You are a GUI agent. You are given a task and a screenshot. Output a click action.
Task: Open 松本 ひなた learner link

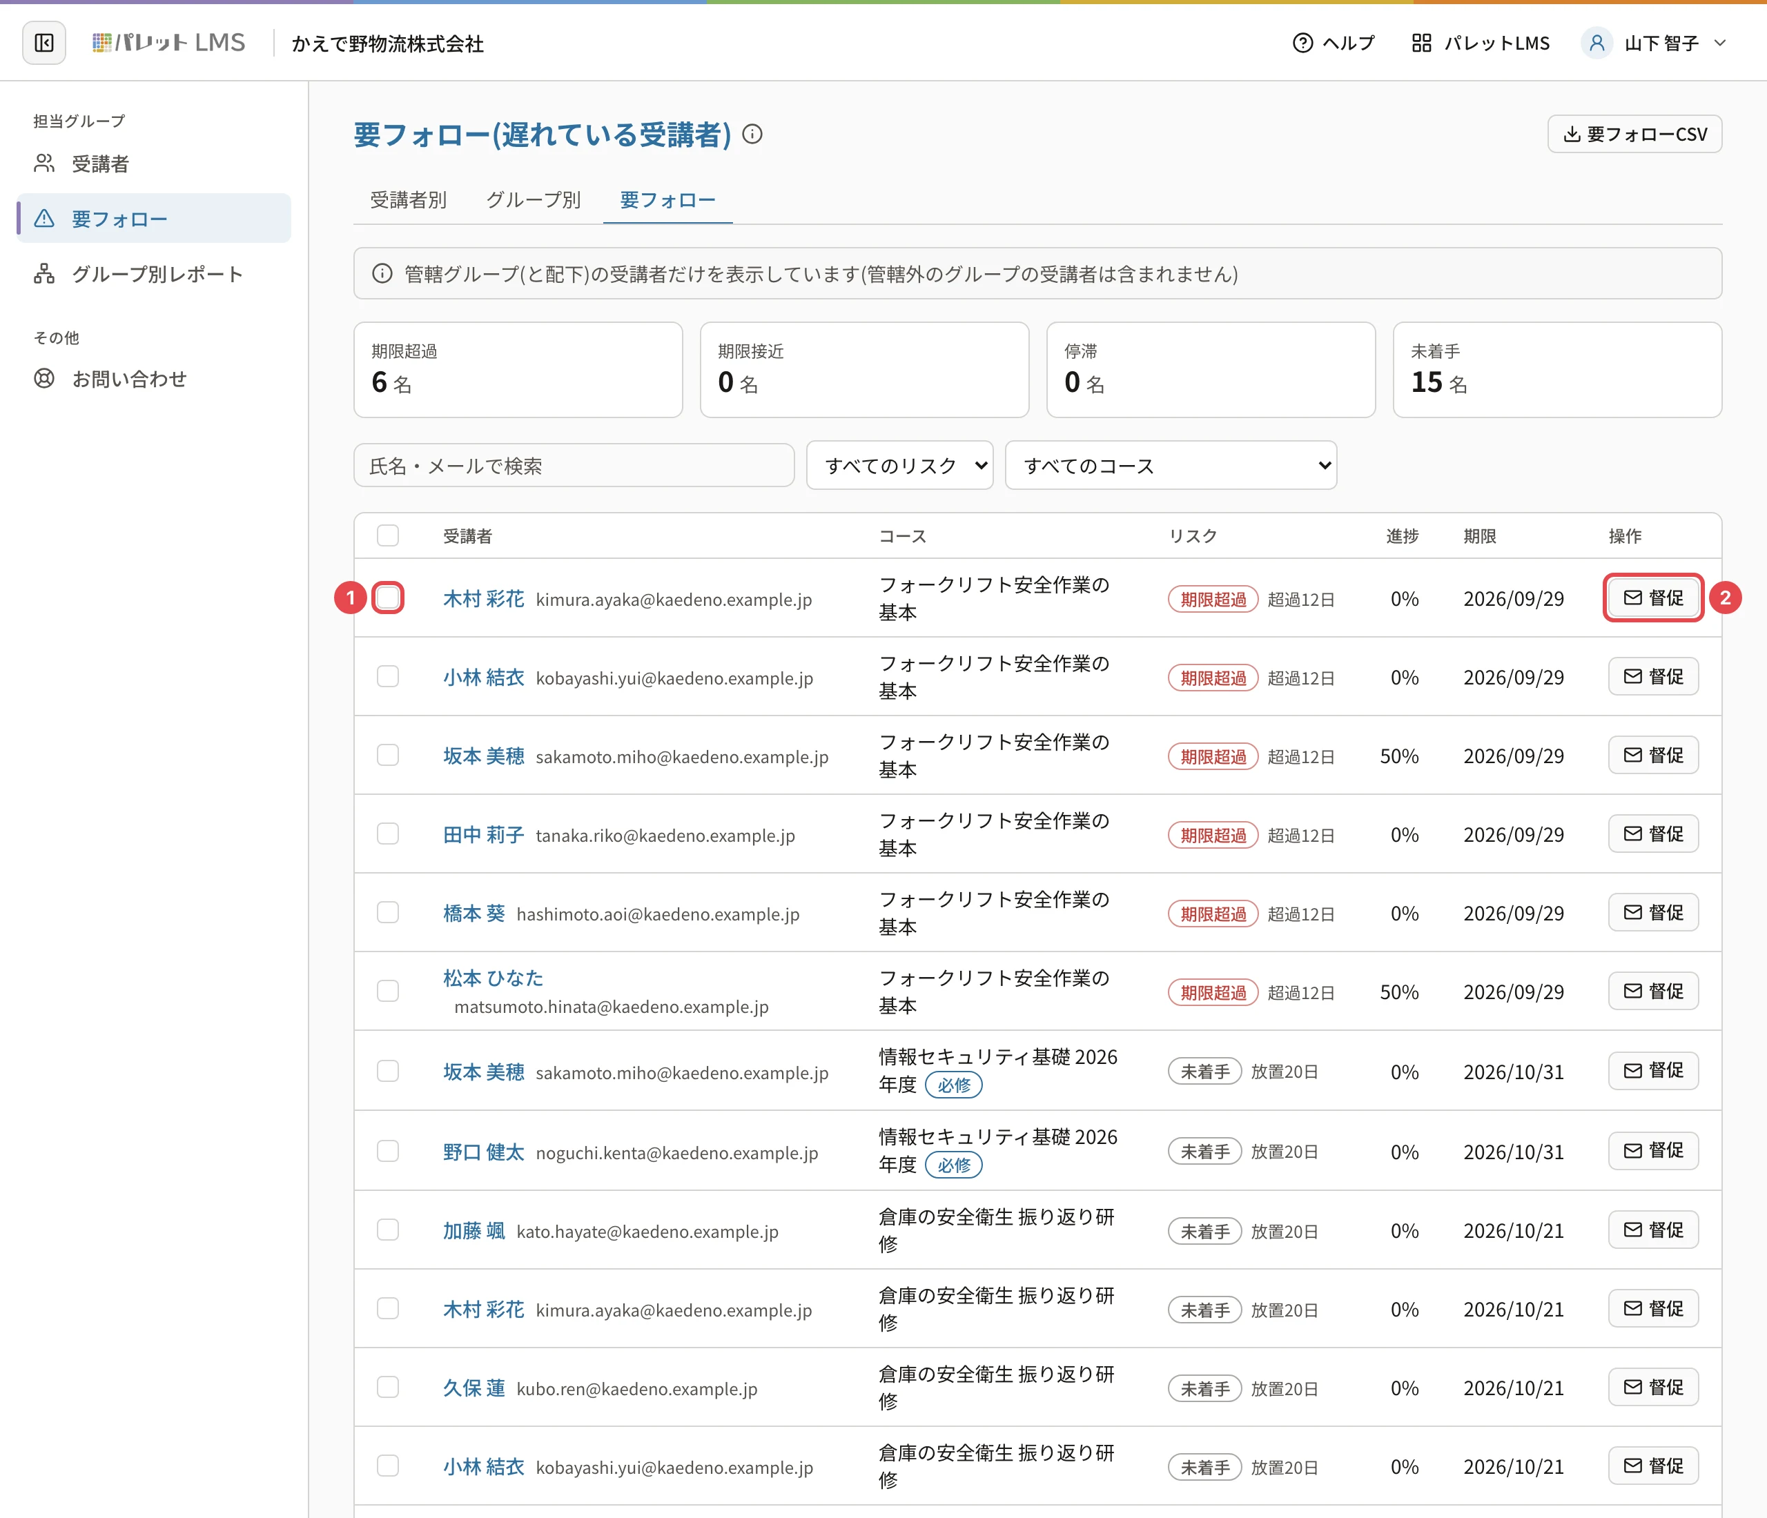[493, 978]
